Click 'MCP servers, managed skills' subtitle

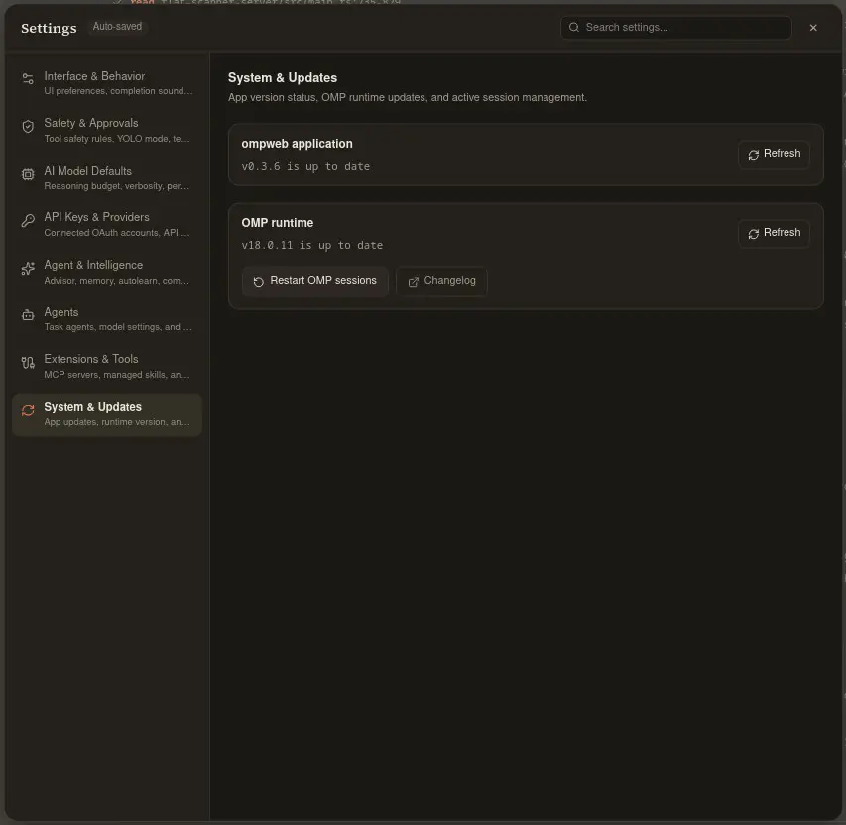(x=117, y=375)
